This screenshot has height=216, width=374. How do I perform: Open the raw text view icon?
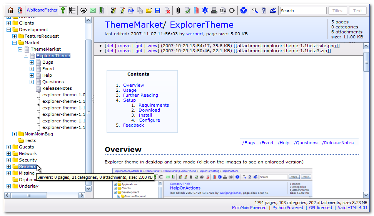click(x=223, y=11)
